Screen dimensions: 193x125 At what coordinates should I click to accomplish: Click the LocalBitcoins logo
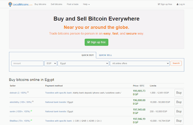(x=20, y=5)
